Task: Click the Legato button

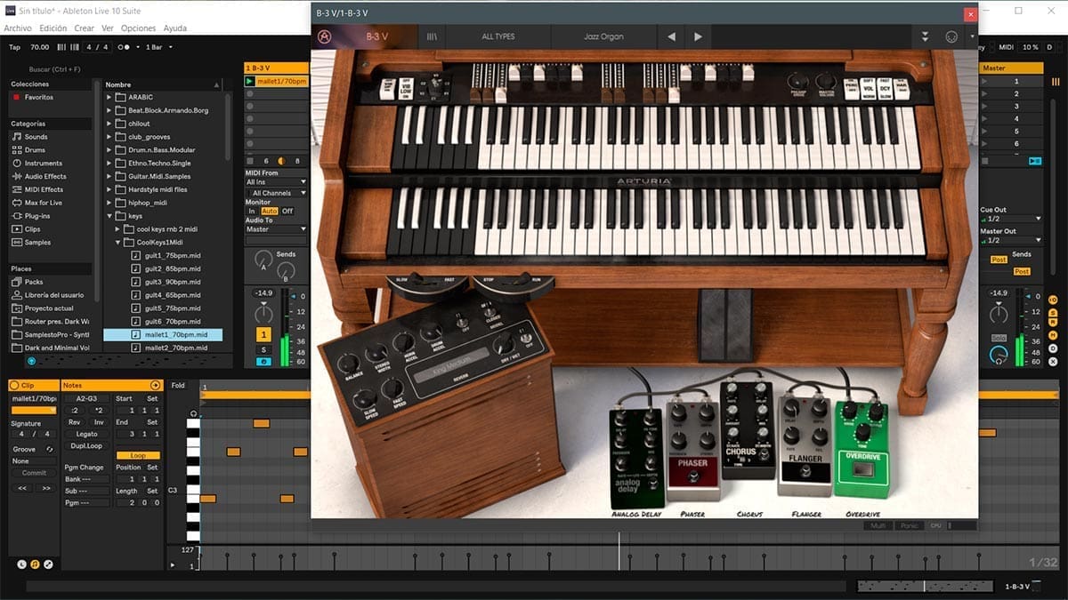Action: tap(86, 434)
